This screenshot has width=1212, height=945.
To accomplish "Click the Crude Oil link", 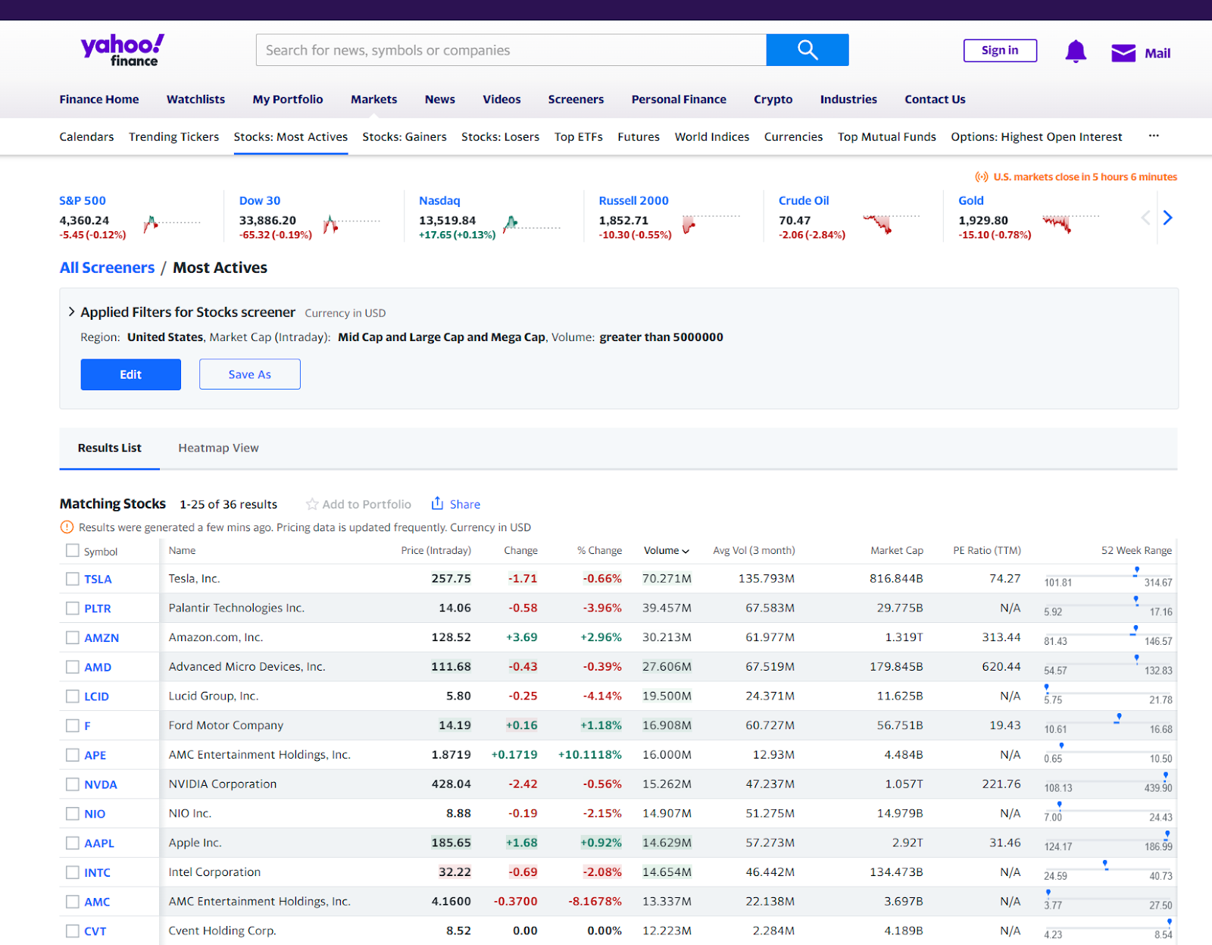I will (x=804, y=201).
